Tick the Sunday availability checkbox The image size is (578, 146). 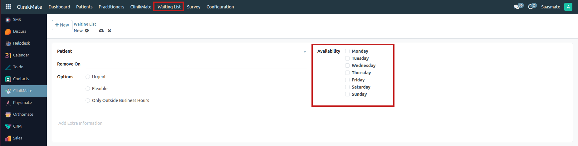click(x=347, y=94)
